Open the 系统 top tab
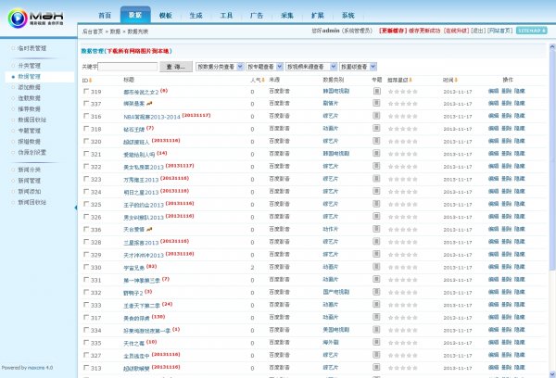556x378 pixels. click(348, 15)
